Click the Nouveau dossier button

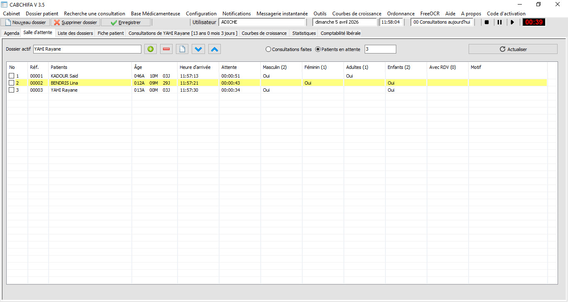[x=25, y=22]
